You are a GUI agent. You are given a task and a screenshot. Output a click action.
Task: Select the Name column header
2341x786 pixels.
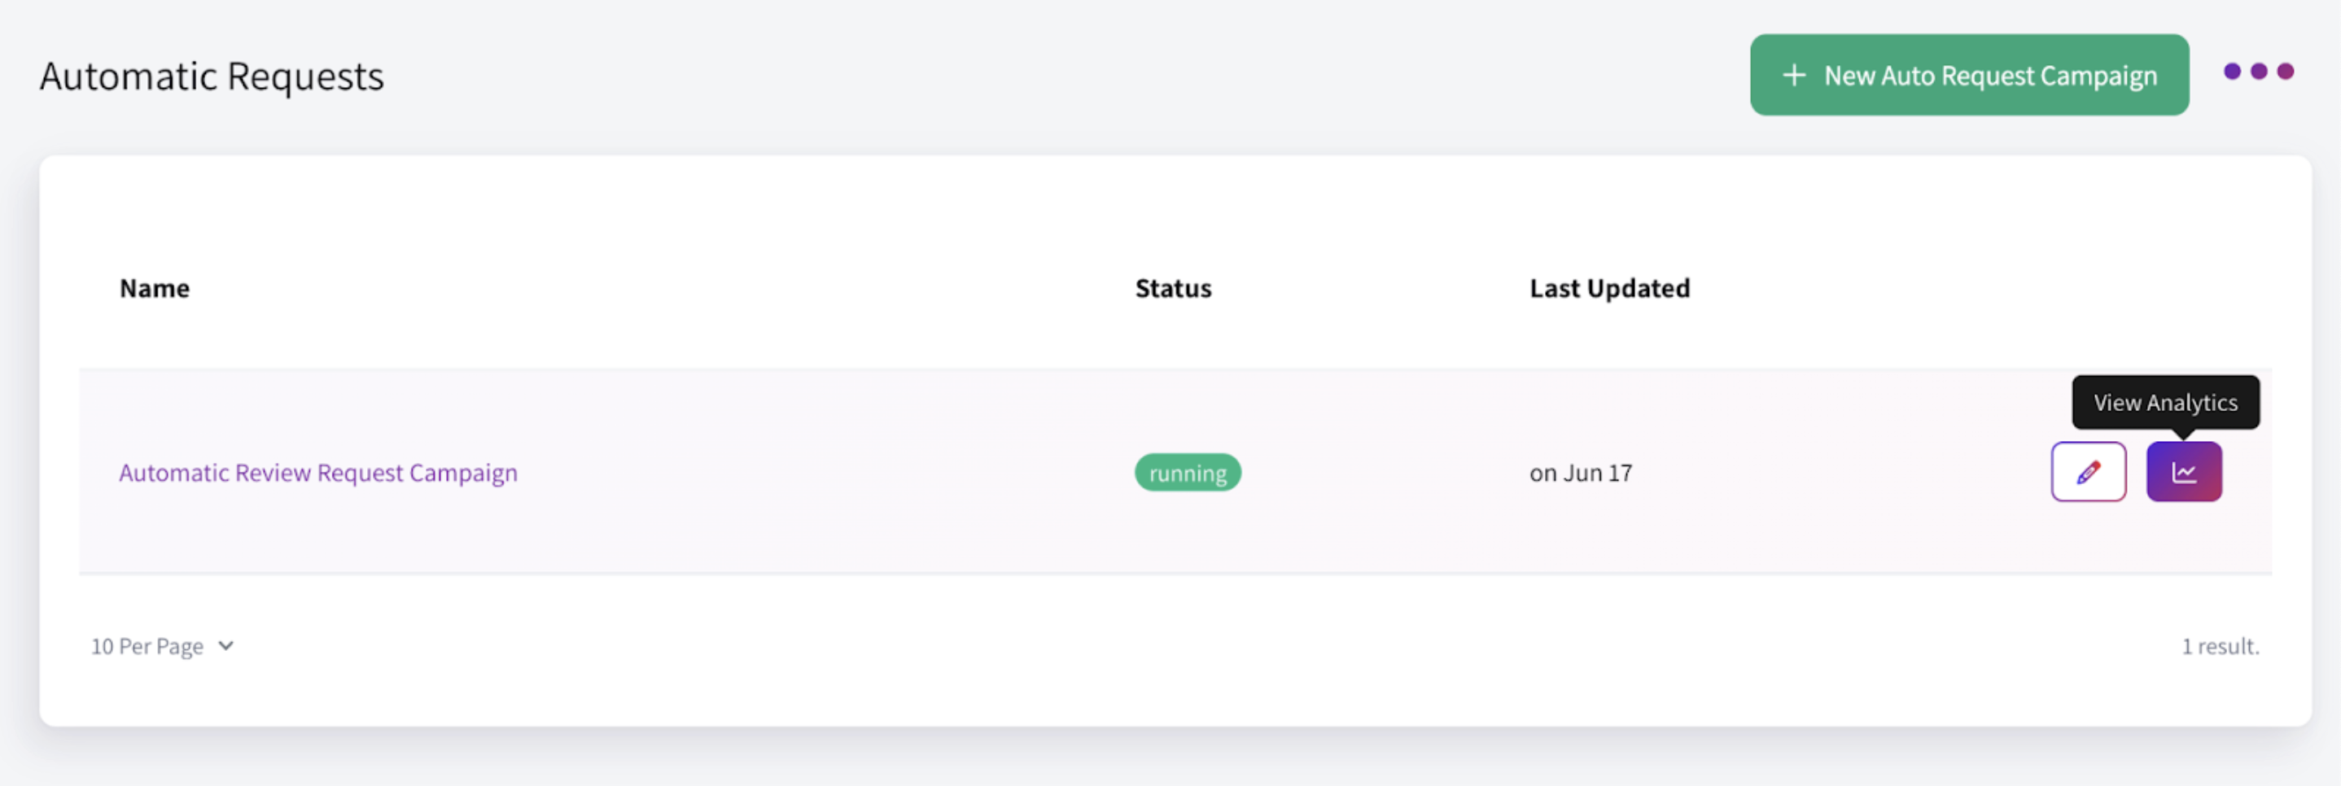coord(154,288)
